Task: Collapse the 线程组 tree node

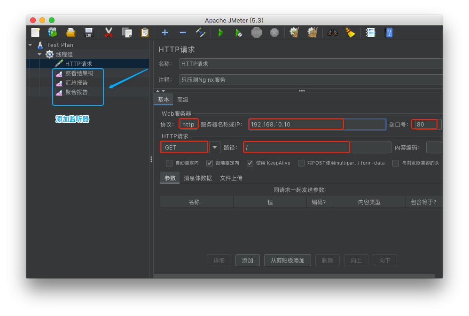Action: click(40, 55)
